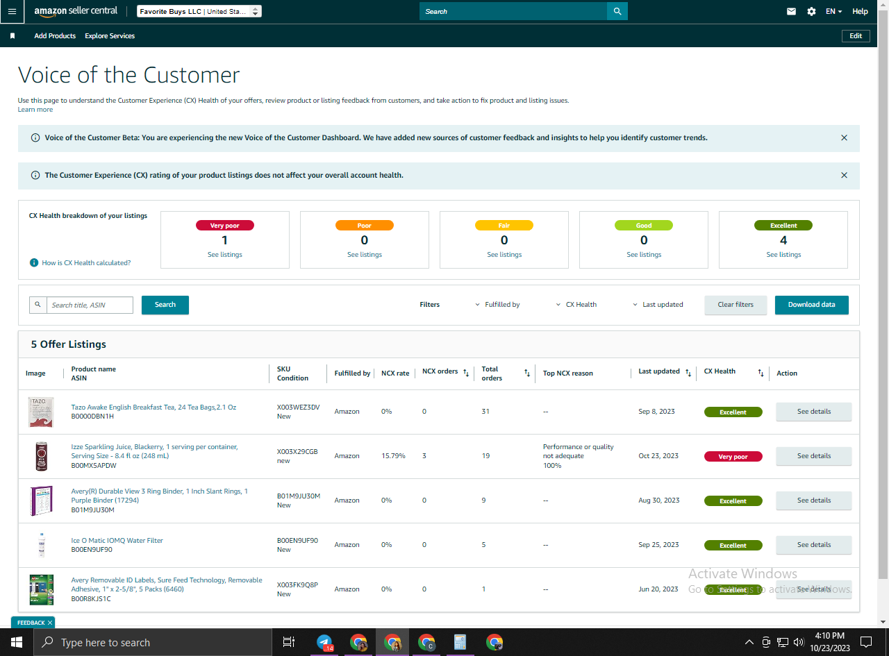Screen dimensions: 889x656
Task: Open Explore Services in navigation bar
Action: [110, 36]
